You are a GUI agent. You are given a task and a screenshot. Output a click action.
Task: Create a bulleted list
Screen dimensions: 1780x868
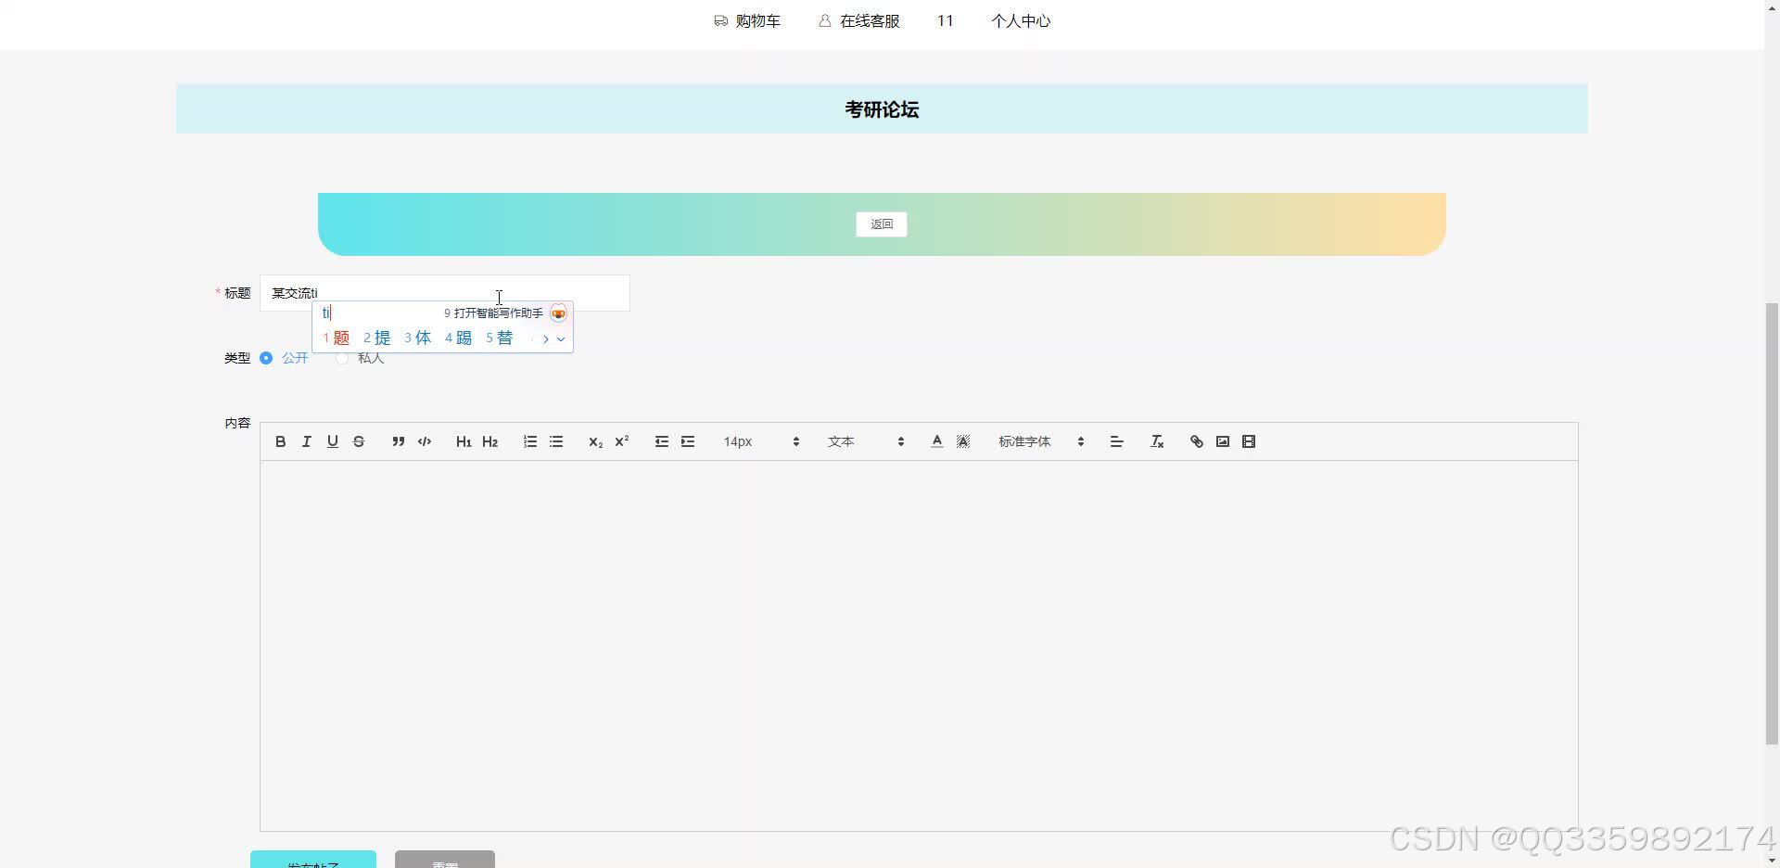pos(556,441)
